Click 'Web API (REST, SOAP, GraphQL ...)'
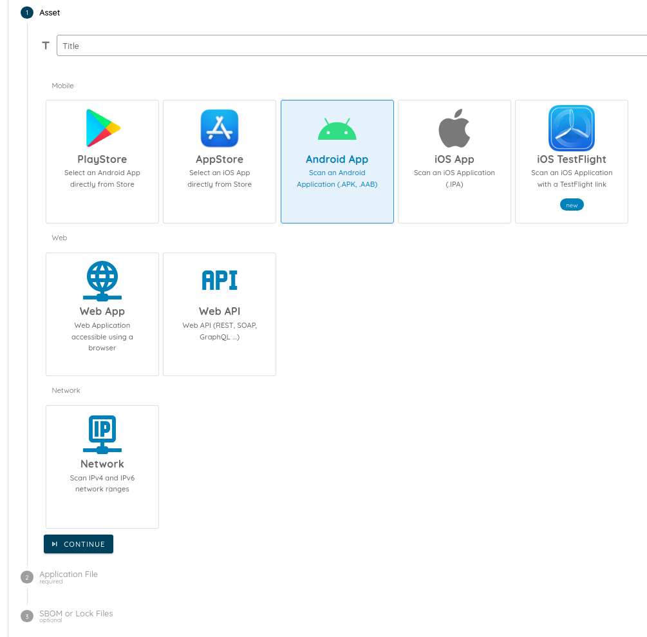This screenshot has width=647, height=637. pos(220,331)
